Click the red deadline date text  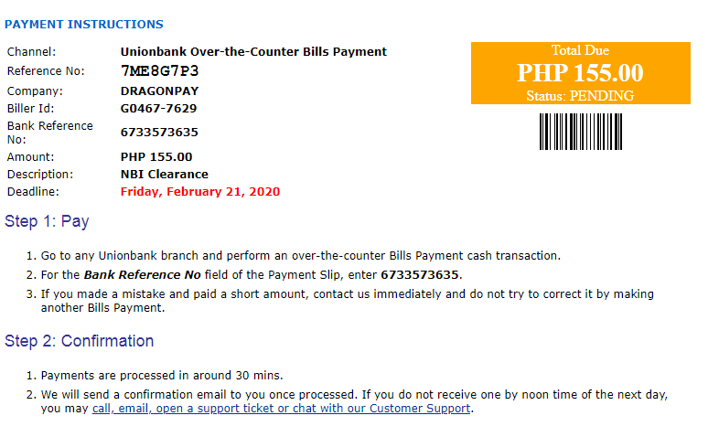tap(200, 191)
